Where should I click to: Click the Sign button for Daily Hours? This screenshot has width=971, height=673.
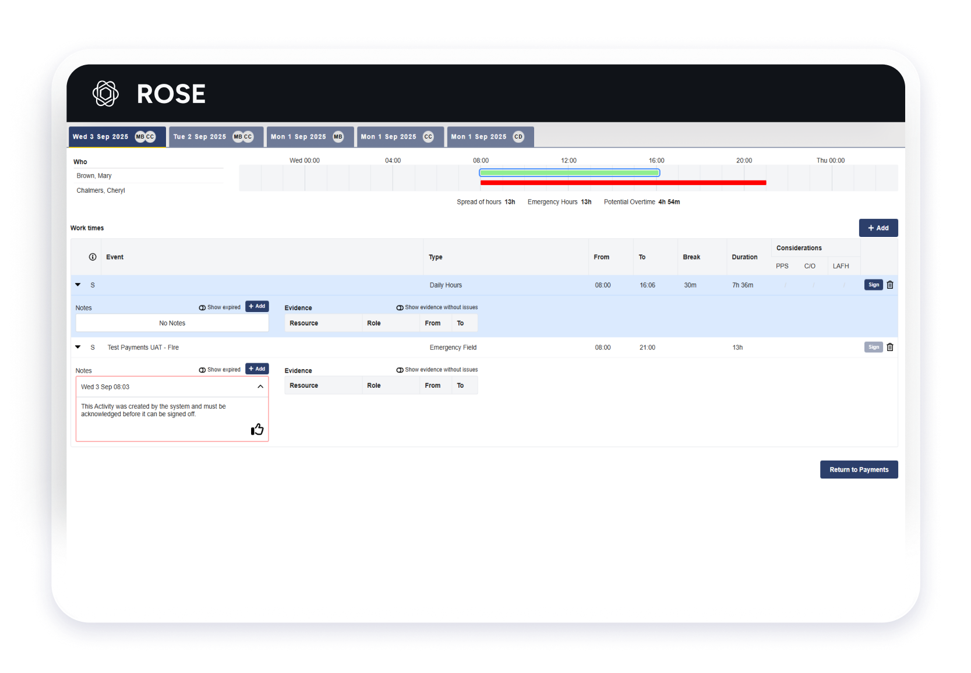point(873,285)
